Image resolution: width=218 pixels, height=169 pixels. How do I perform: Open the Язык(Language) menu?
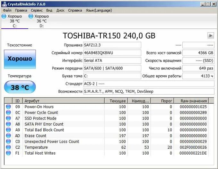pos(99,10)
